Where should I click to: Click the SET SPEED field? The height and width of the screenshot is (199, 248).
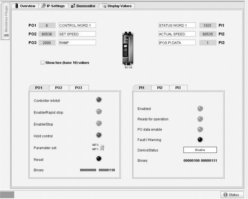(77, 34)
